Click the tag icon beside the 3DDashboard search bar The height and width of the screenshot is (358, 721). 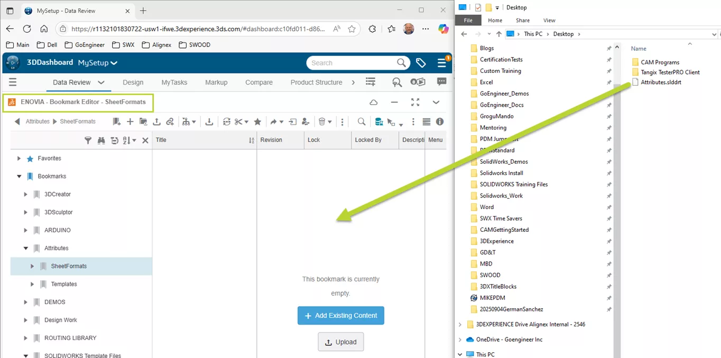[421, 63]
